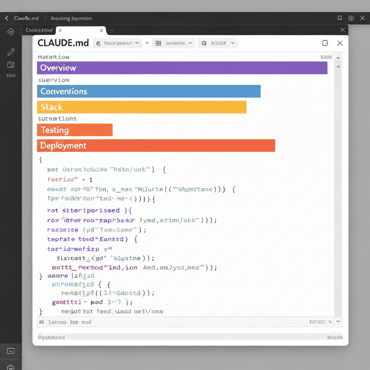370x370 pixels.
Task: Close the 'Cbcters fthted' tab
Action: (60, 30)
